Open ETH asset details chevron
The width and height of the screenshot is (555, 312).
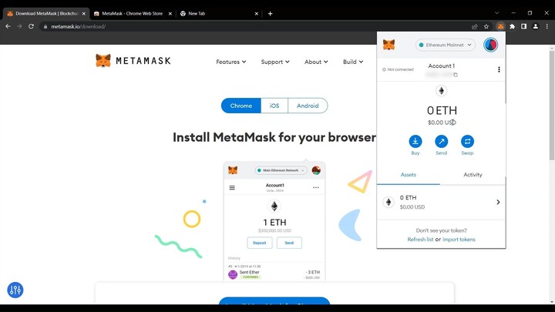pyautogui.click(x=498, y=202)
